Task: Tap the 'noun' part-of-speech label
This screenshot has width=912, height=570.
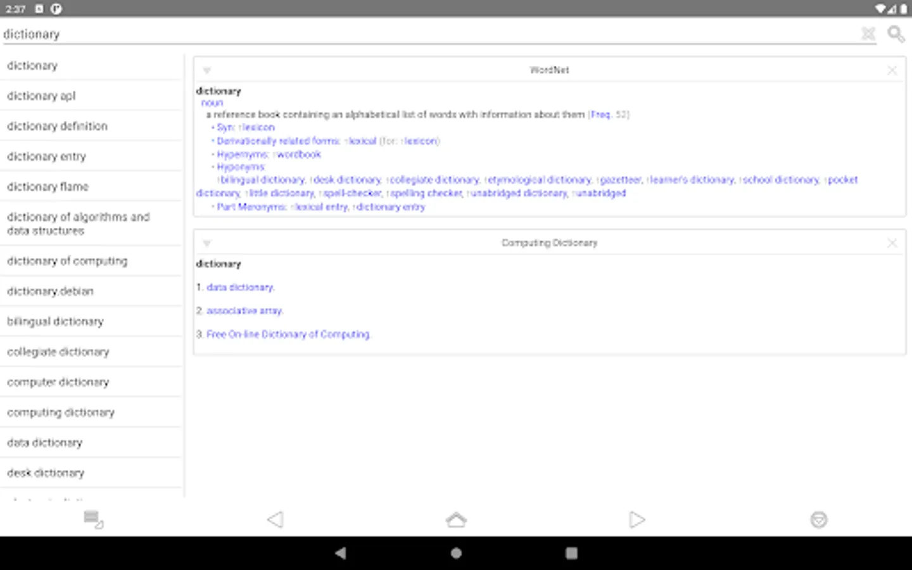Action: point(212,103)
